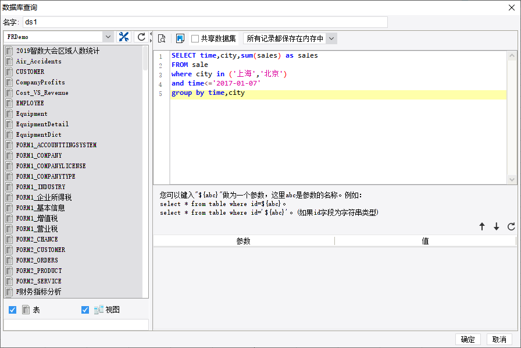Click the table icon next to 表 checkbox
The height and width of the screenshot is (348, 521).
coord(26,310)
